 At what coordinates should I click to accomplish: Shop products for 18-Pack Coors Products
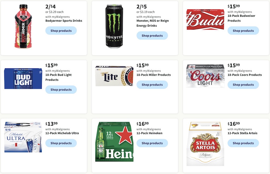click(x=243, y=84)
